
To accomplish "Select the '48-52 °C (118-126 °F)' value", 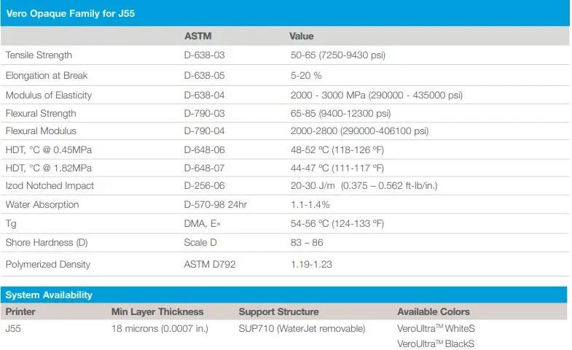I will pos(337,150).
